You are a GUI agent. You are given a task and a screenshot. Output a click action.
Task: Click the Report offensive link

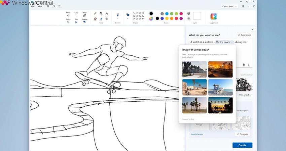tap(196, 134)
